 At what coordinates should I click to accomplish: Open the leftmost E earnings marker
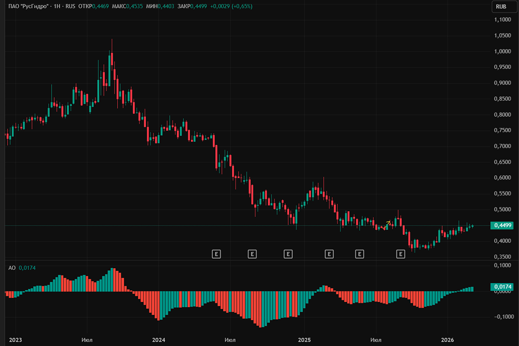(x=216, y=254)
